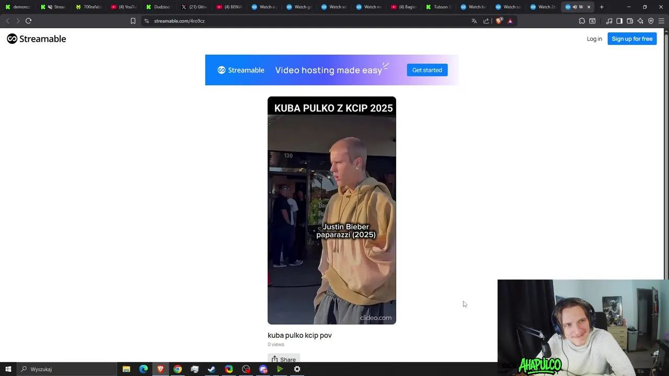The width and height of the screenshot is (669, 376).
Task: Switch to the (4) Bagieta tab
Action: (404, 7)
